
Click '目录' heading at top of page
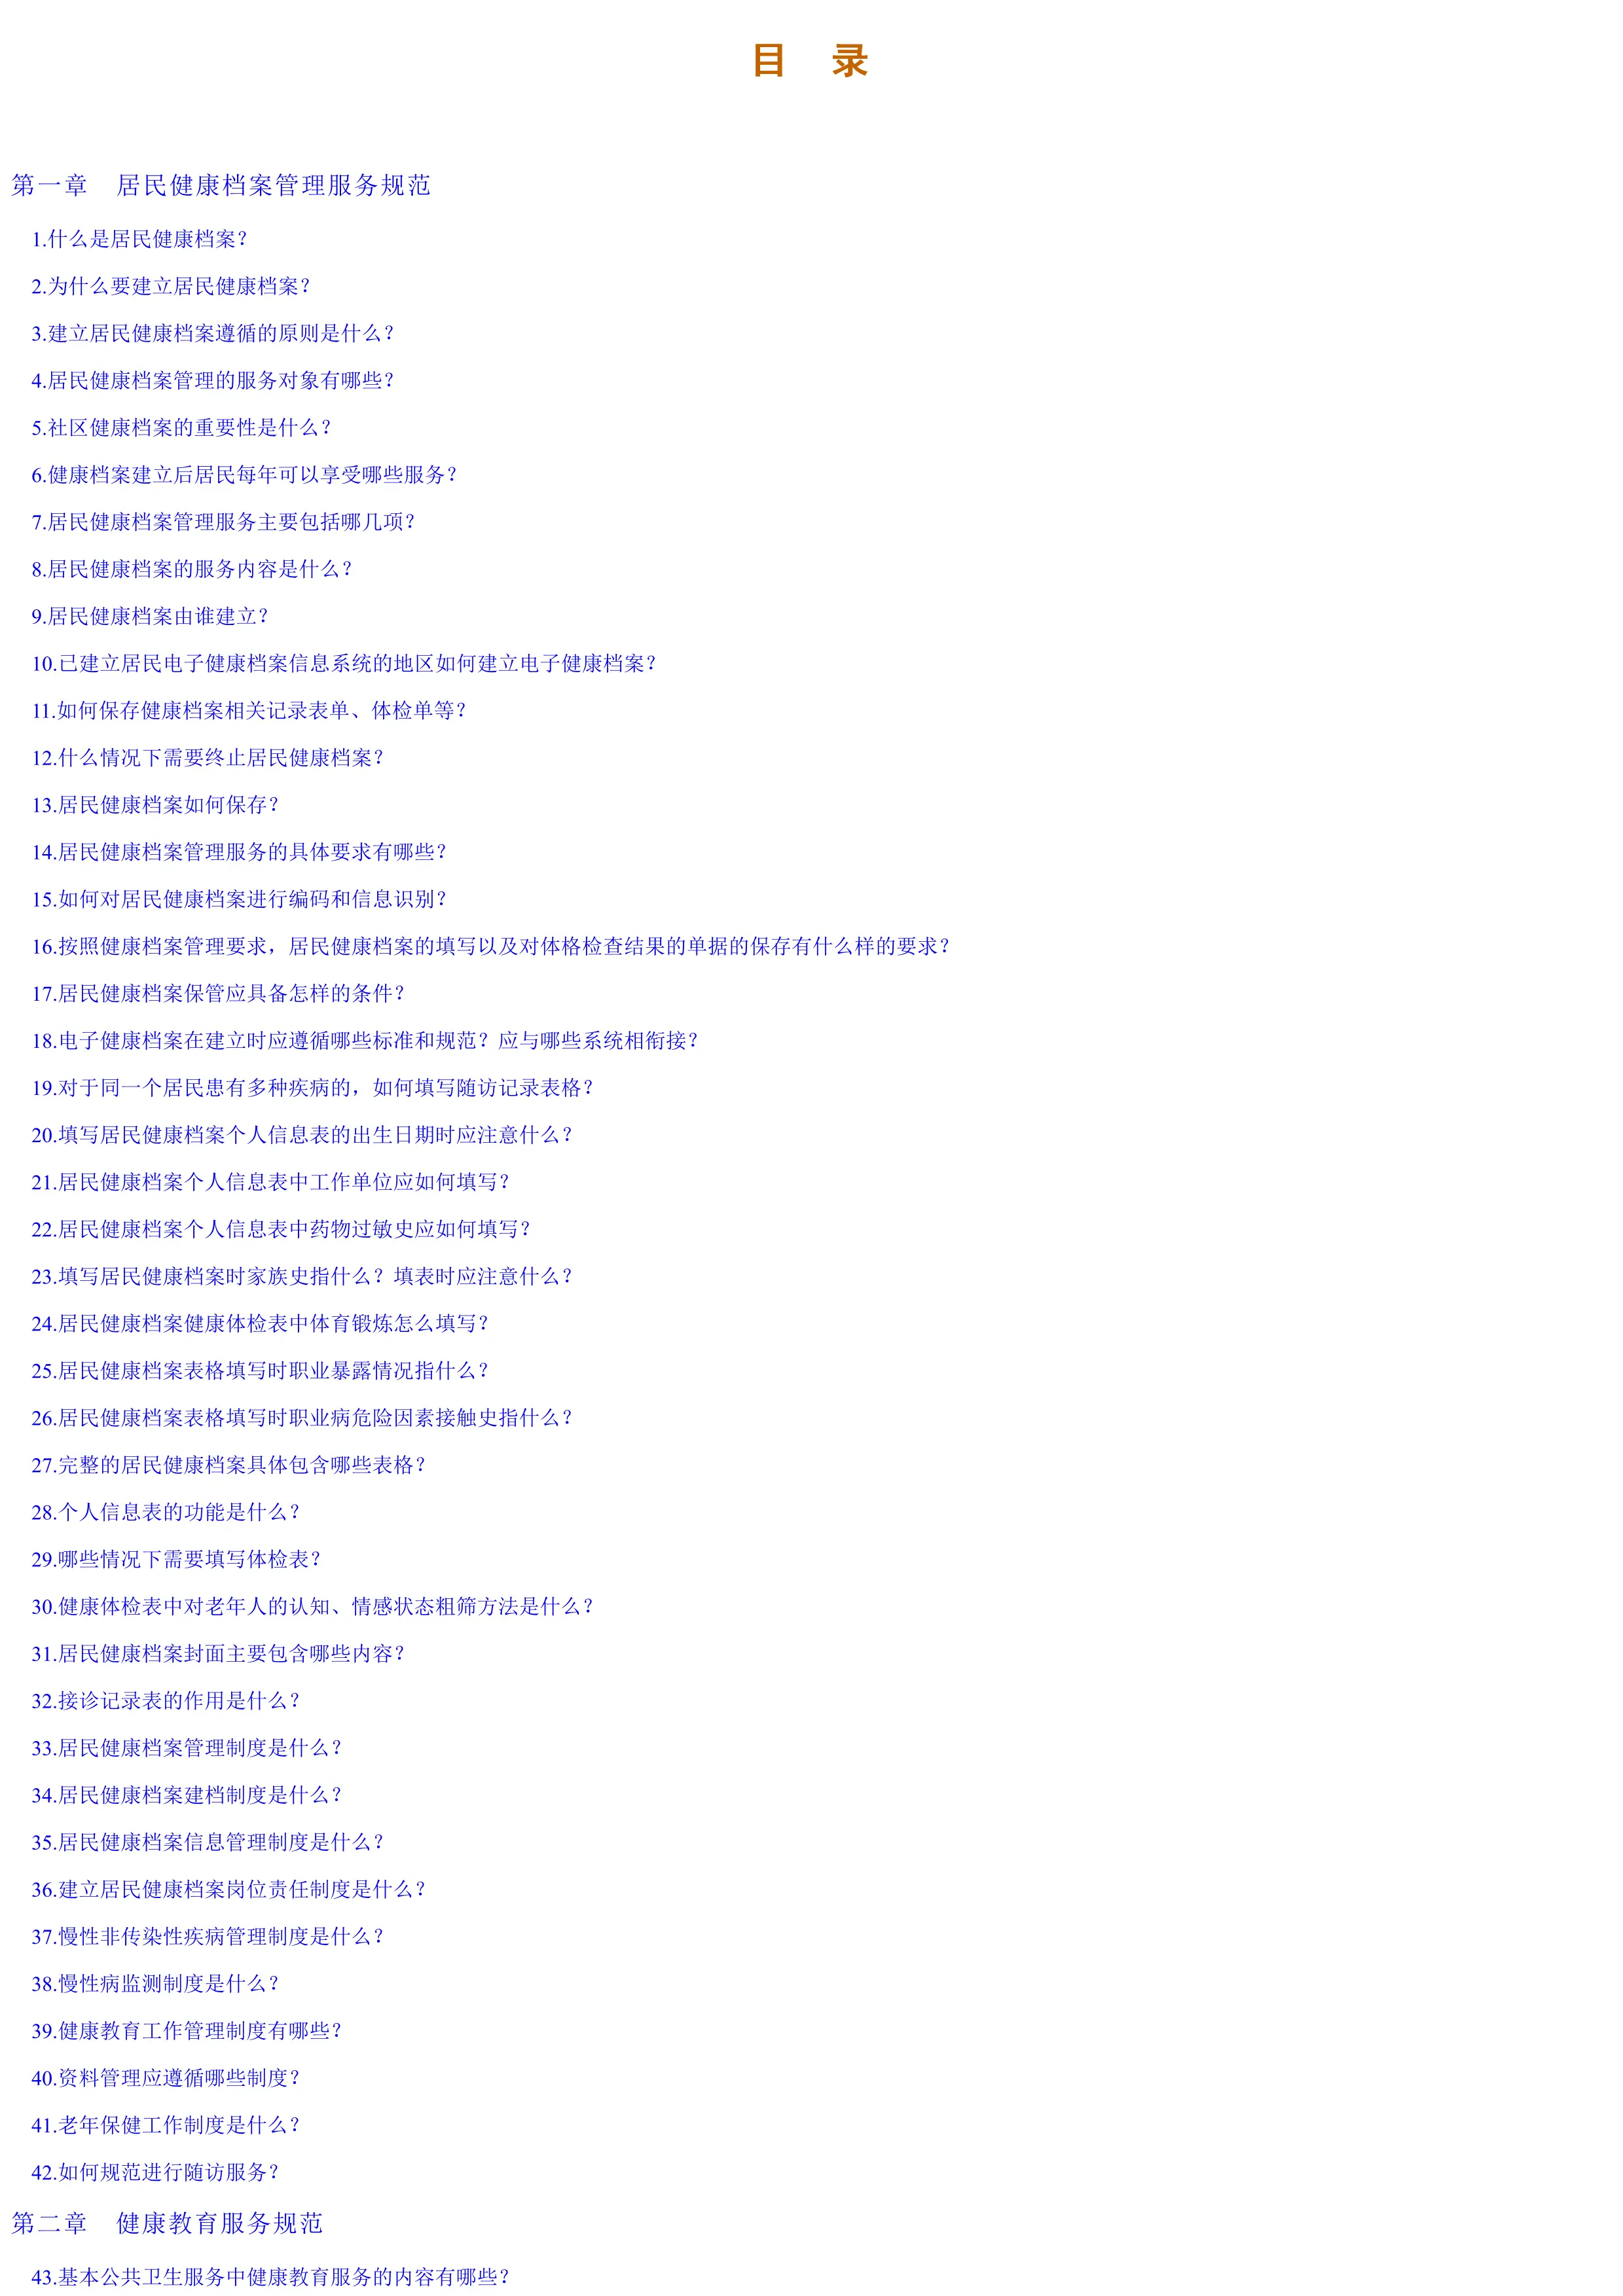point(812,46)
